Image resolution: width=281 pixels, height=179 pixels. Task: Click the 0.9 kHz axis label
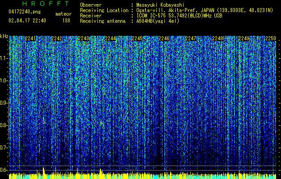(x=4, y=103)
